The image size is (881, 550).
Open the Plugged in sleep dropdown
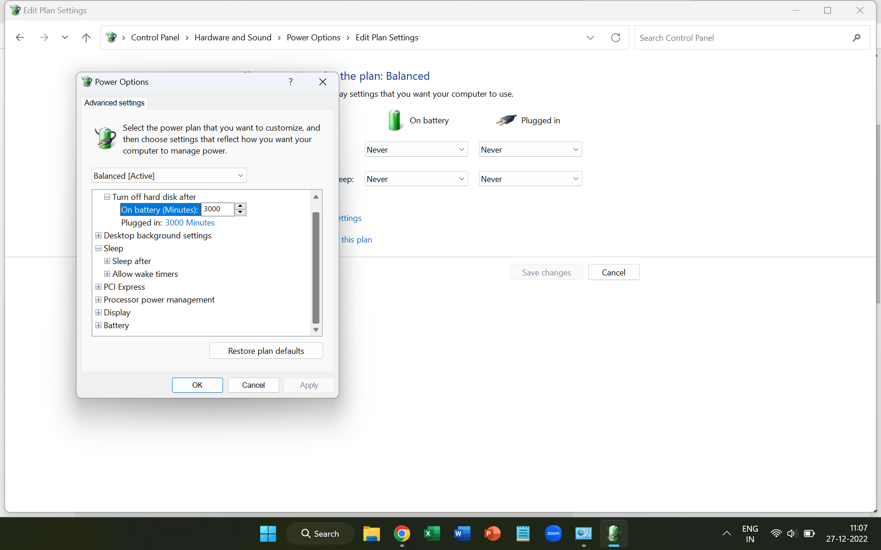click(x=530, y=179)
